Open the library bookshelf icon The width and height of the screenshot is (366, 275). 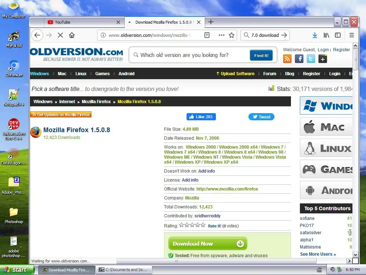tap(326, 35)
